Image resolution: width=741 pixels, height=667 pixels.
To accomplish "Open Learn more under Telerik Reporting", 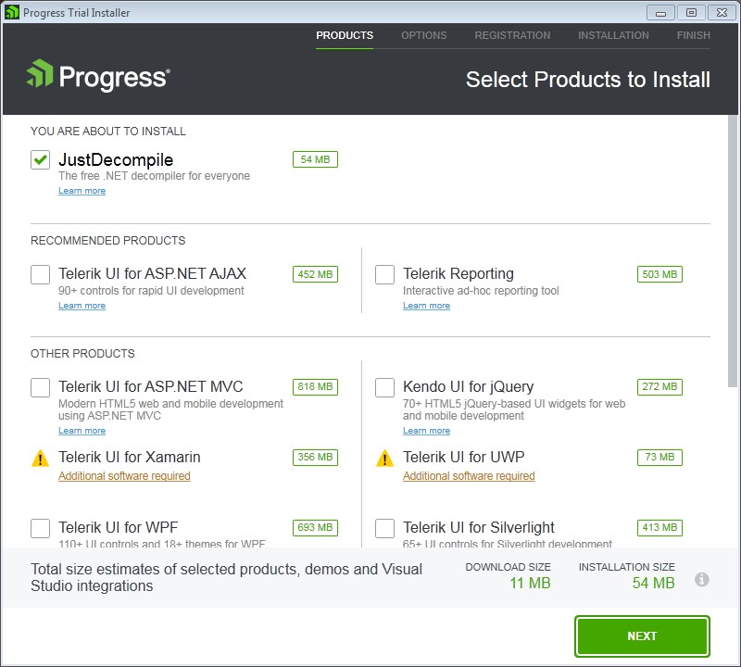I will coord(427,305).
